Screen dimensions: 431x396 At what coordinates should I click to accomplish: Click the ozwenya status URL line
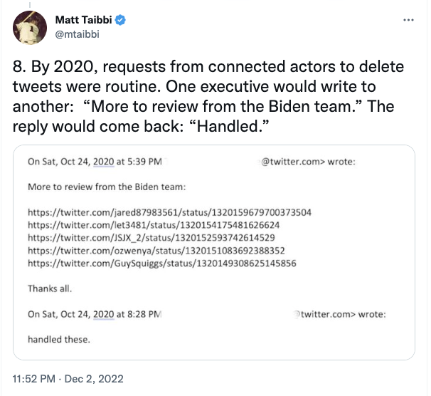pyautogui.click(x=166, y=251)
